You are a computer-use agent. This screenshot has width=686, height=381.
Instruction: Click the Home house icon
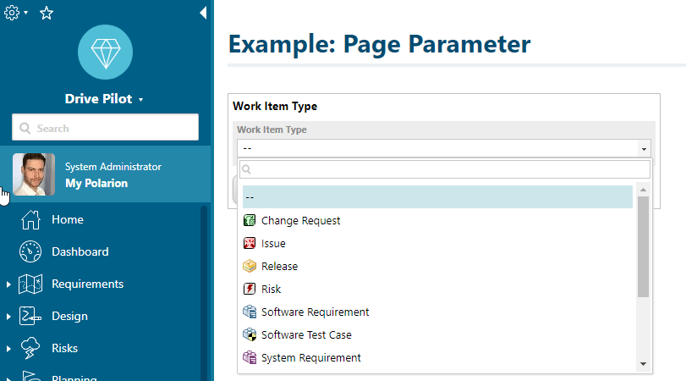click(x=30, y=220)
